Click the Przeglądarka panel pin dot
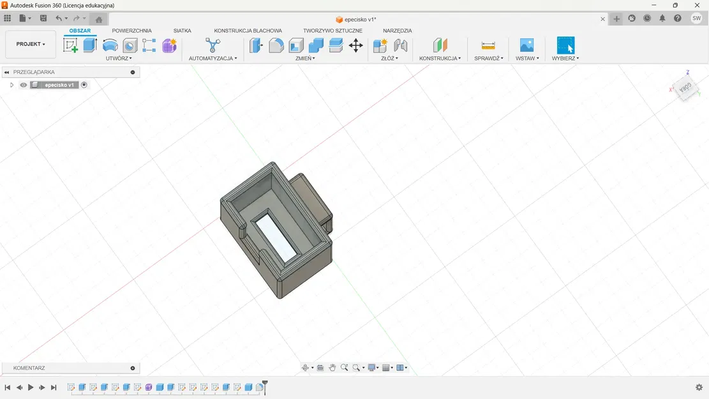This screenshot has width=709, height=399. click(133, 72)
